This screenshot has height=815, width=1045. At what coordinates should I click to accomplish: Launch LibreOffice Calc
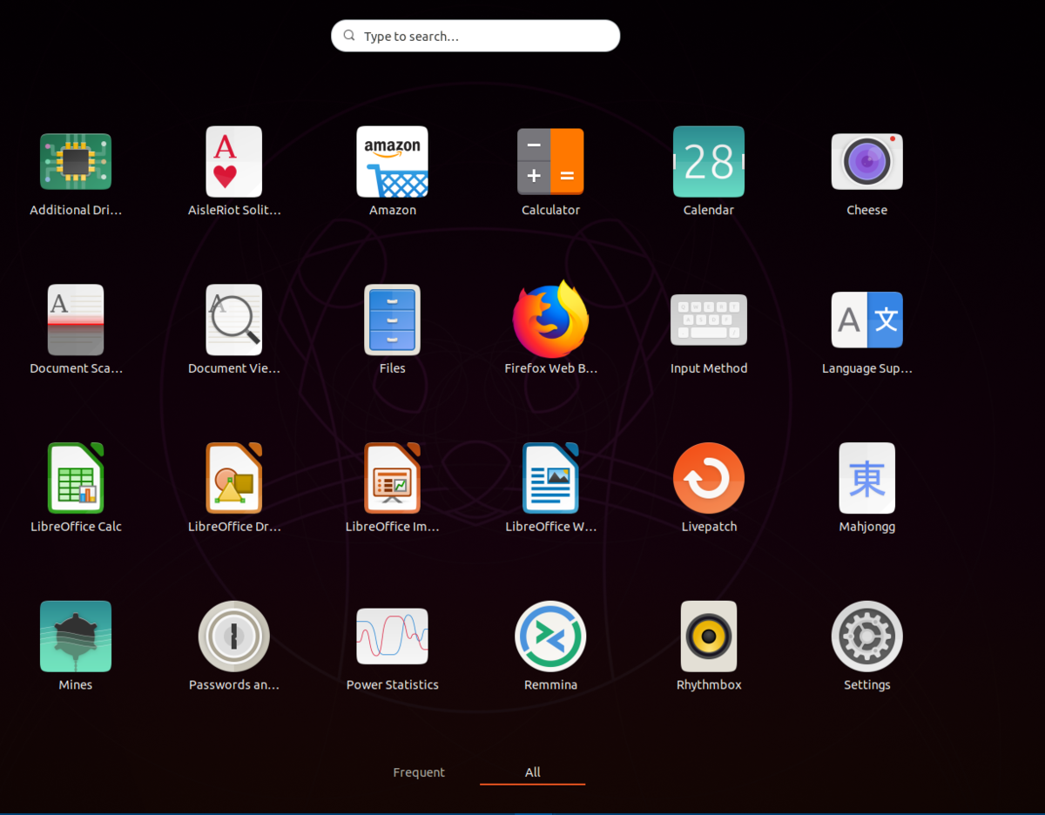(76, 478)
